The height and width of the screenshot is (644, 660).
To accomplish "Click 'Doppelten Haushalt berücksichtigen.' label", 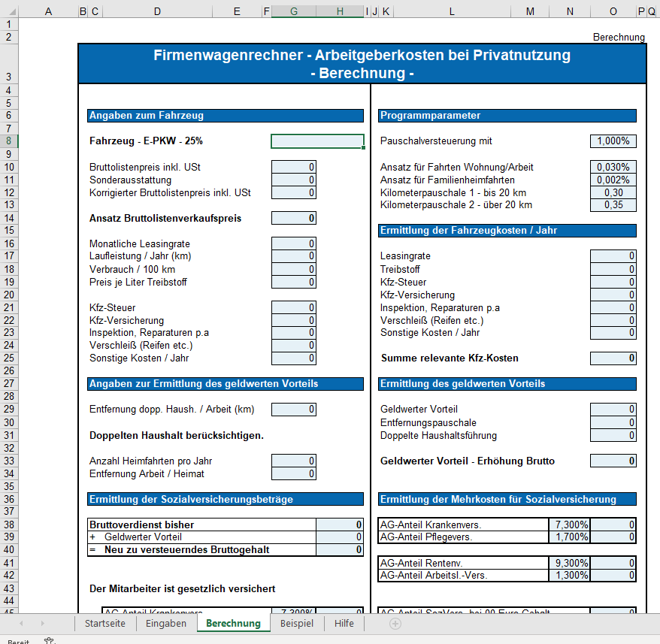I will click(x=177, y=435).
